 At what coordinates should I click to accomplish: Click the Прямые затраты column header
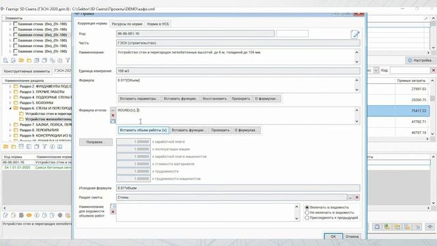(411, 81)
